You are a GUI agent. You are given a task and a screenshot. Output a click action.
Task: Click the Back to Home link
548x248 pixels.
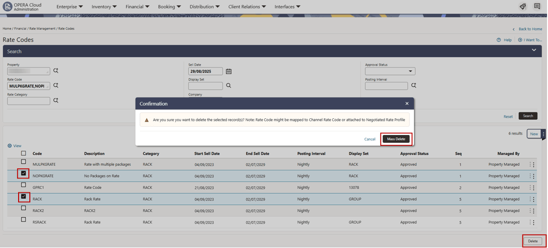(530, 29)
